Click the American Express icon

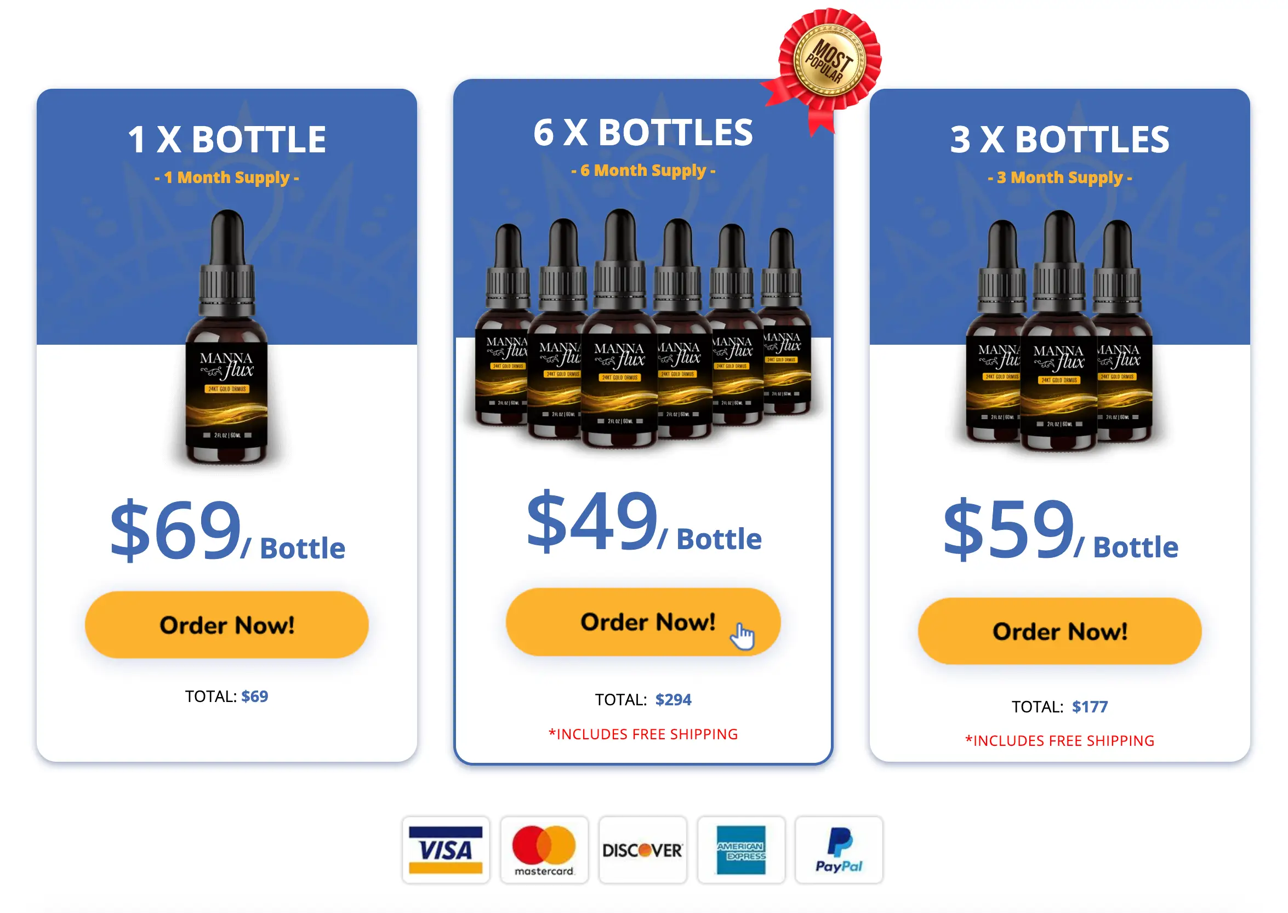pos(740,849)
